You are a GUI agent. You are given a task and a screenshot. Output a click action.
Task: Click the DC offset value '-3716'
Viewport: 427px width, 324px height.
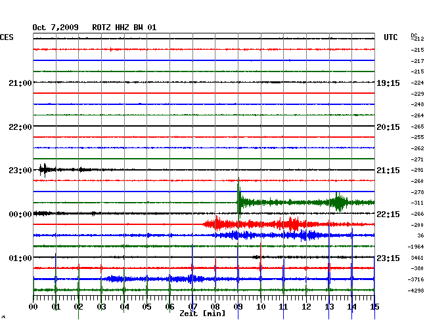tap(416, 279)
